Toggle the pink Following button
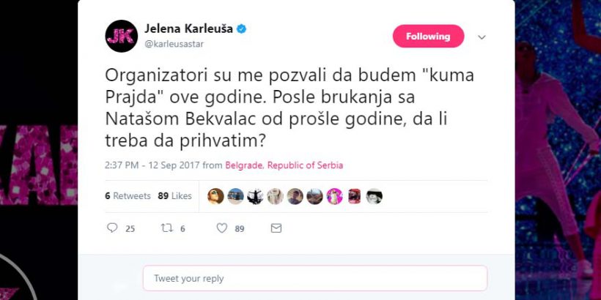 click(x=428, y=37)
